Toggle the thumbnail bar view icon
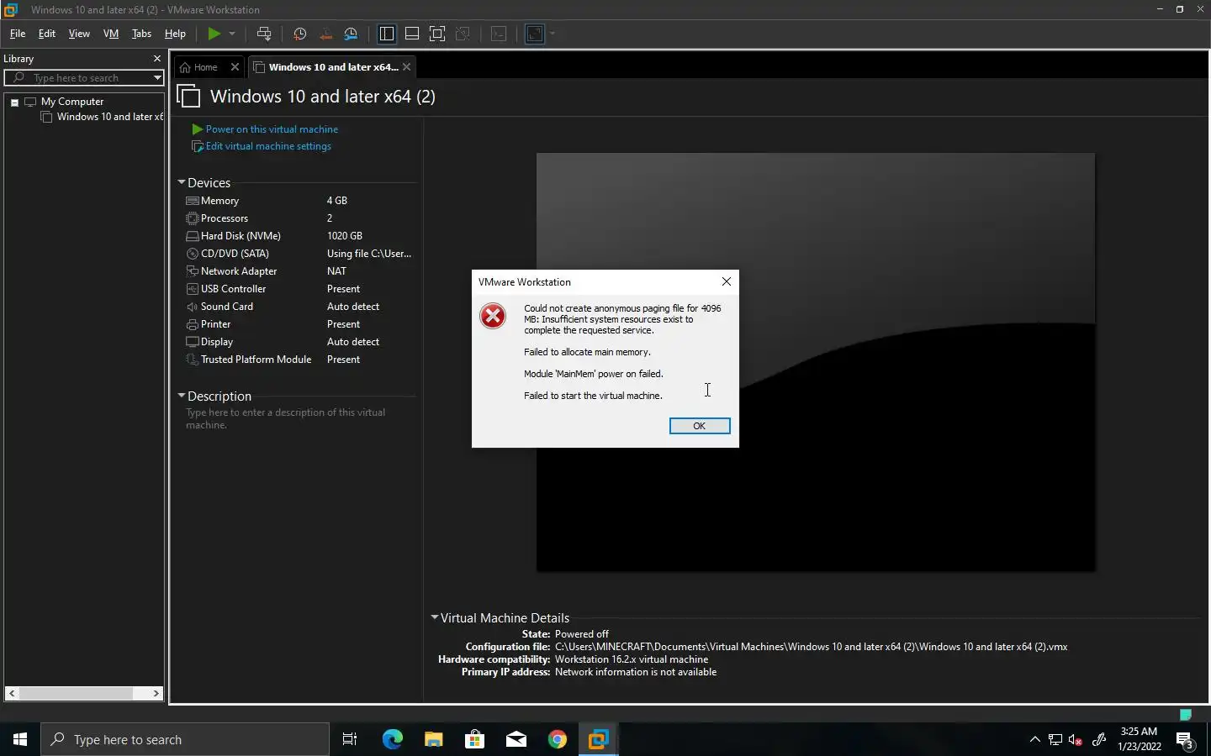1211x756 pixels. tap(412, 34)
